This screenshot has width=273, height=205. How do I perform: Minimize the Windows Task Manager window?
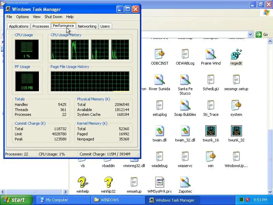point(120,9)
